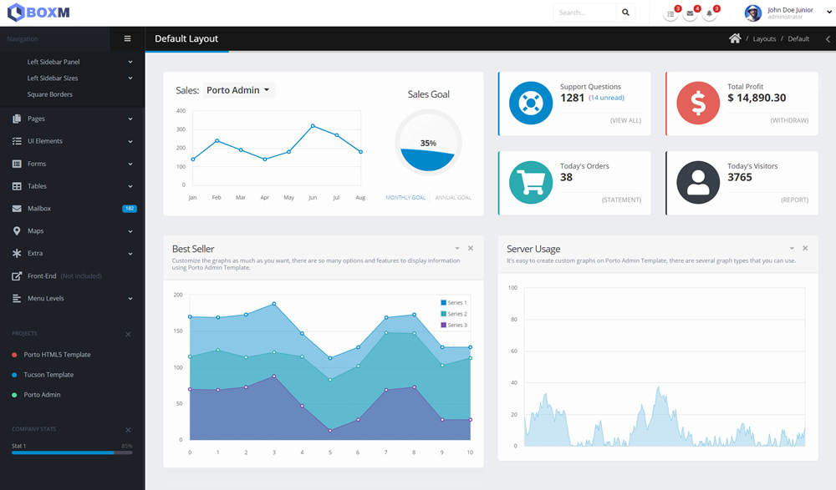Toggle the sidebar with hamburger button
Viewport: 836px width, 490px height.
pos(127,38)
